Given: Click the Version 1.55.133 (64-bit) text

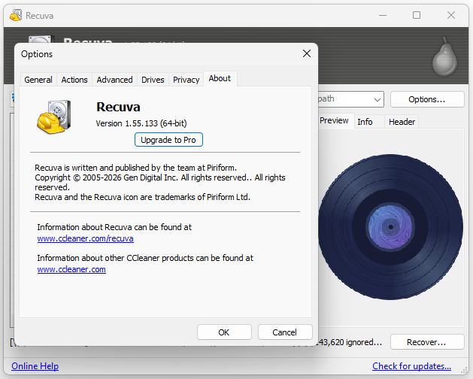Looking at the screenshot, I should coord(141,123).
